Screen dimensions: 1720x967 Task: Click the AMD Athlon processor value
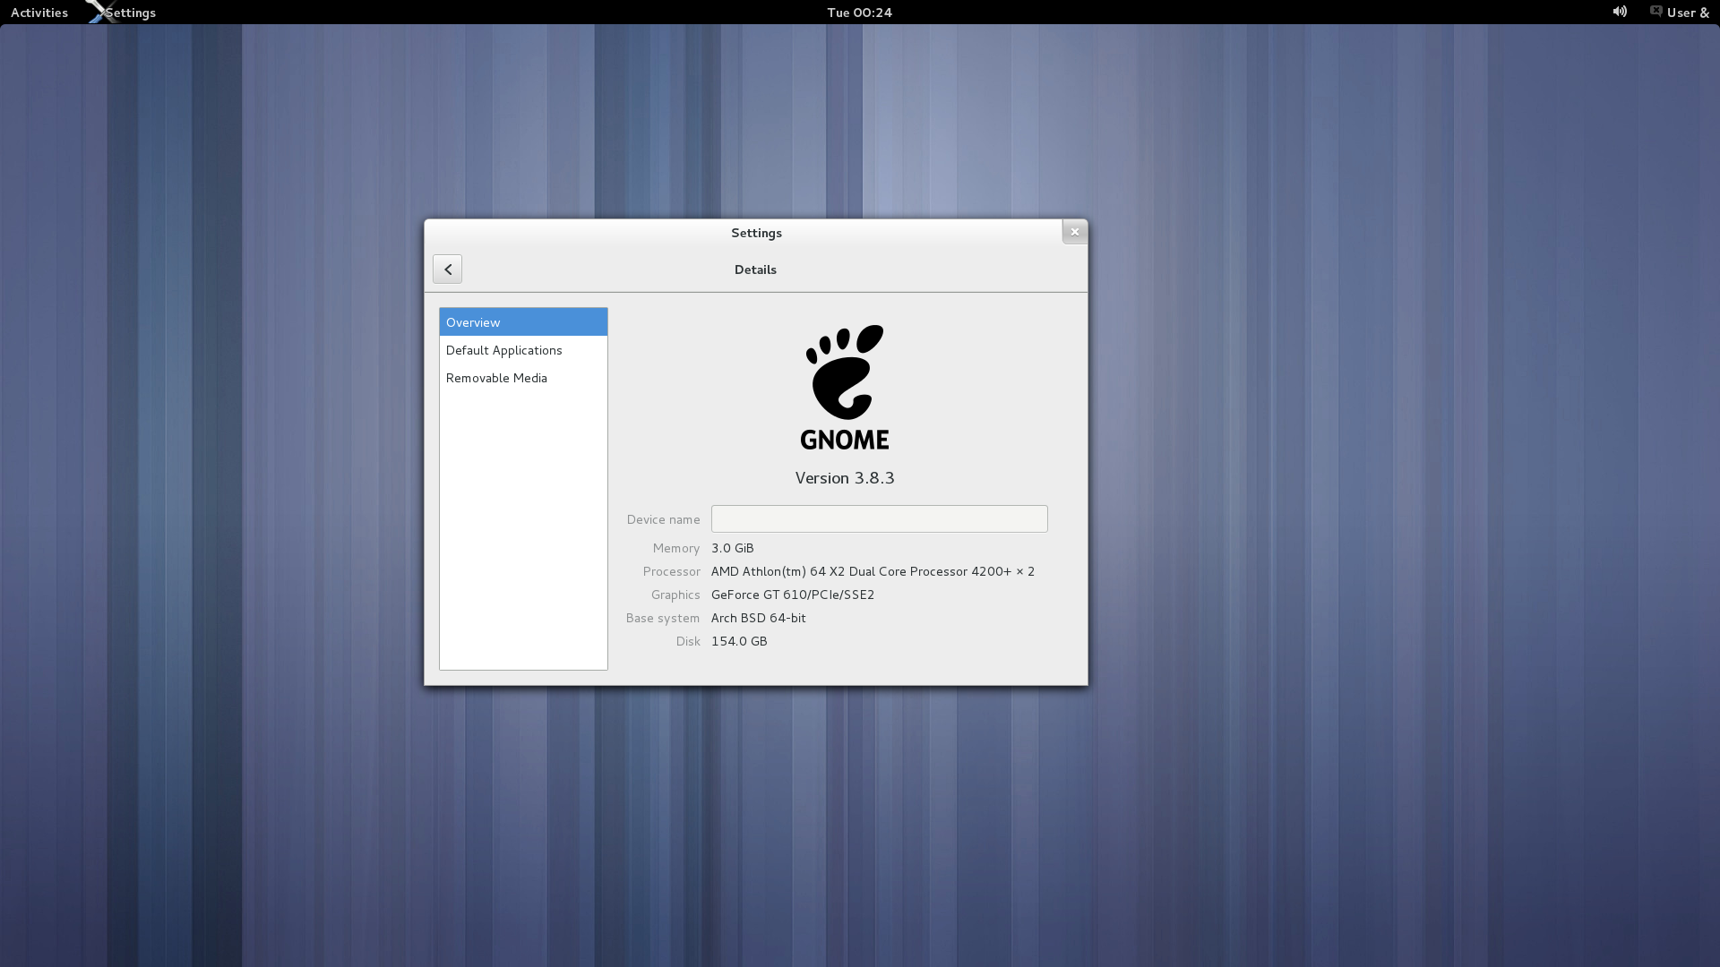[873, 571]
